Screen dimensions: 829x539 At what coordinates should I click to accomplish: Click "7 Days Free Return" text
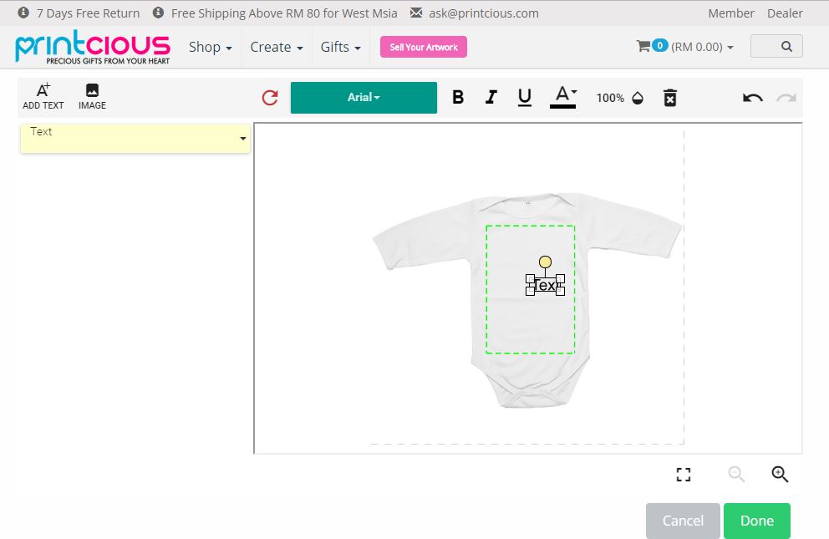point(88,13)
